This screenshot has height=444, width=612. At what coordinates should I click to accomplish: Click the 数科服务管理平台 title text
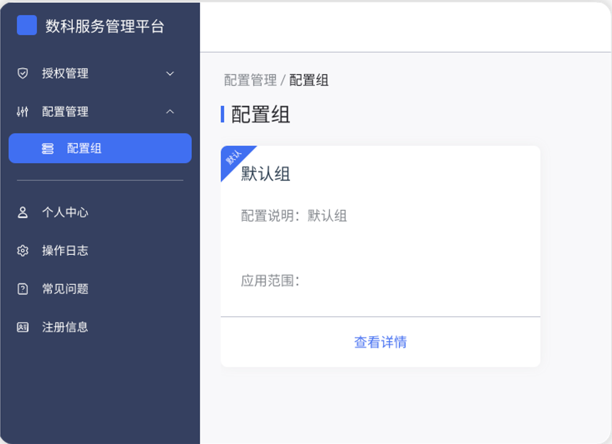105,26
